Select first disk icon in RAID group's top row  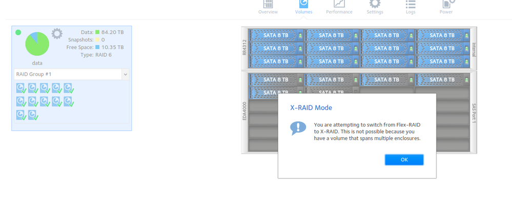[21, 89]
